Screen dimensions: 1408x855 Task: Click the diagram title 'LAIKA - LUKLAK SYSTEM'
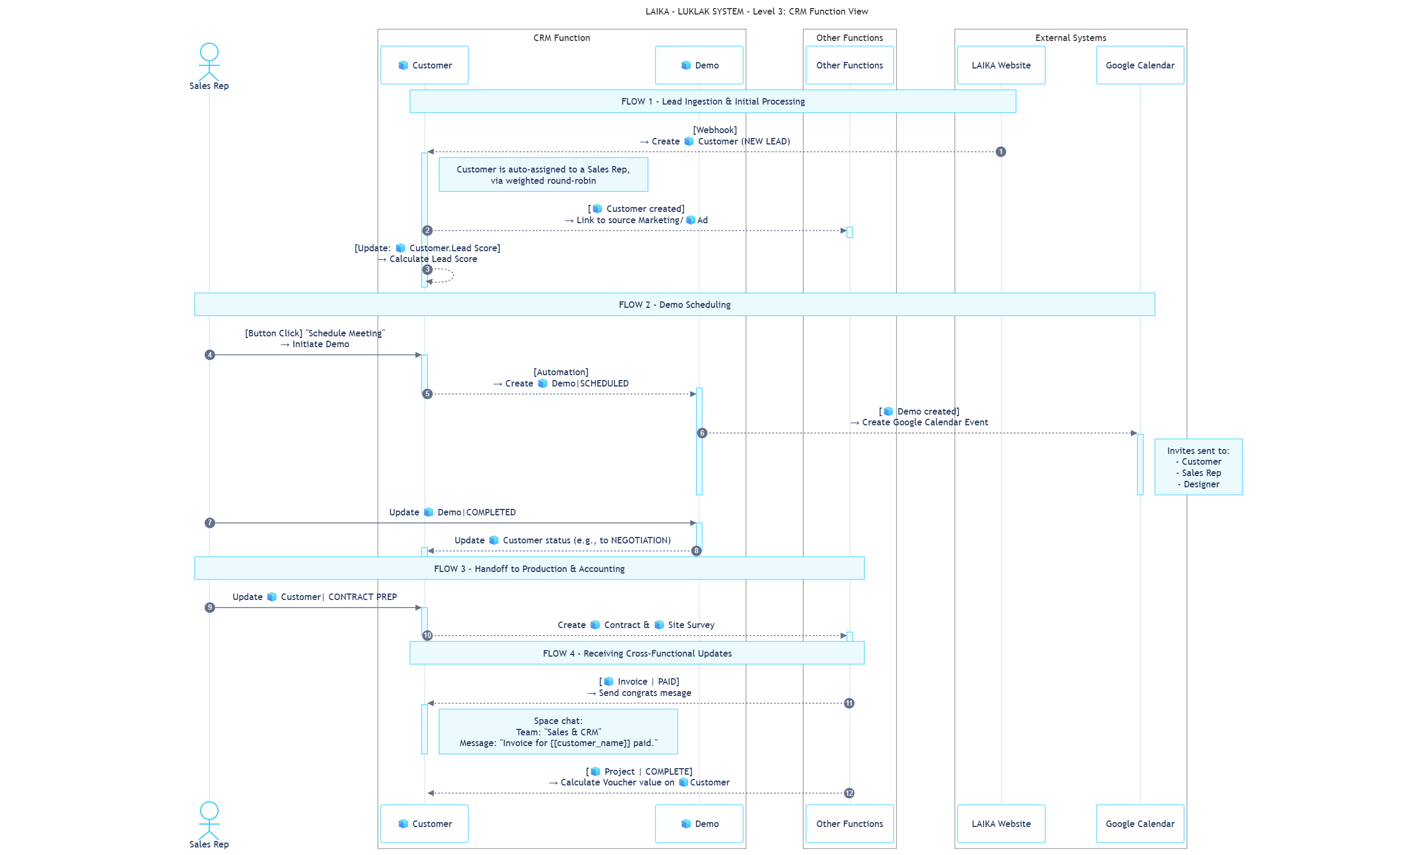pyautogui.click(x=757, y=11)
